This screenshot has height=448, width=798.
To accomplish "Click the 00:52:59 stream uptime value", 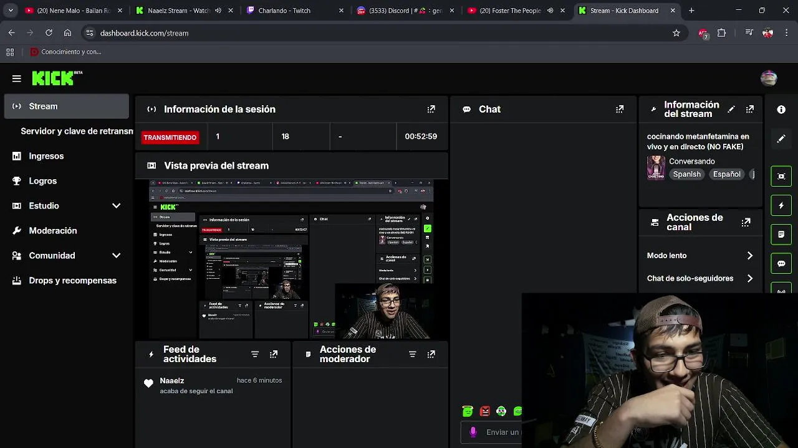I will coord(421,136).
